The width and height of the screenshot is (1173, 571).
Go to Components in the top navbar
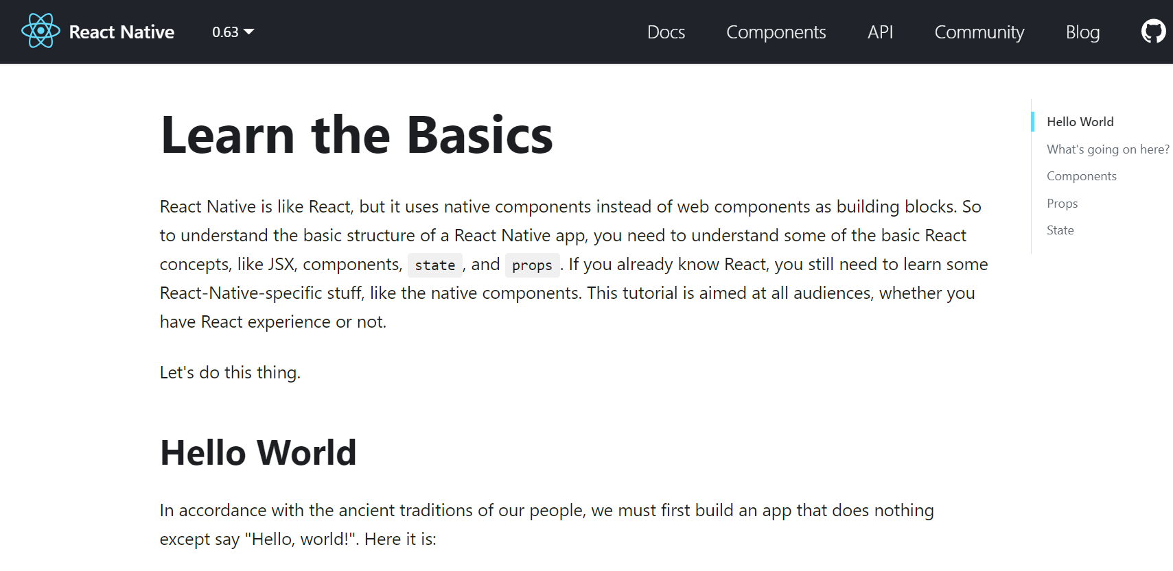(x=776, y=32)
